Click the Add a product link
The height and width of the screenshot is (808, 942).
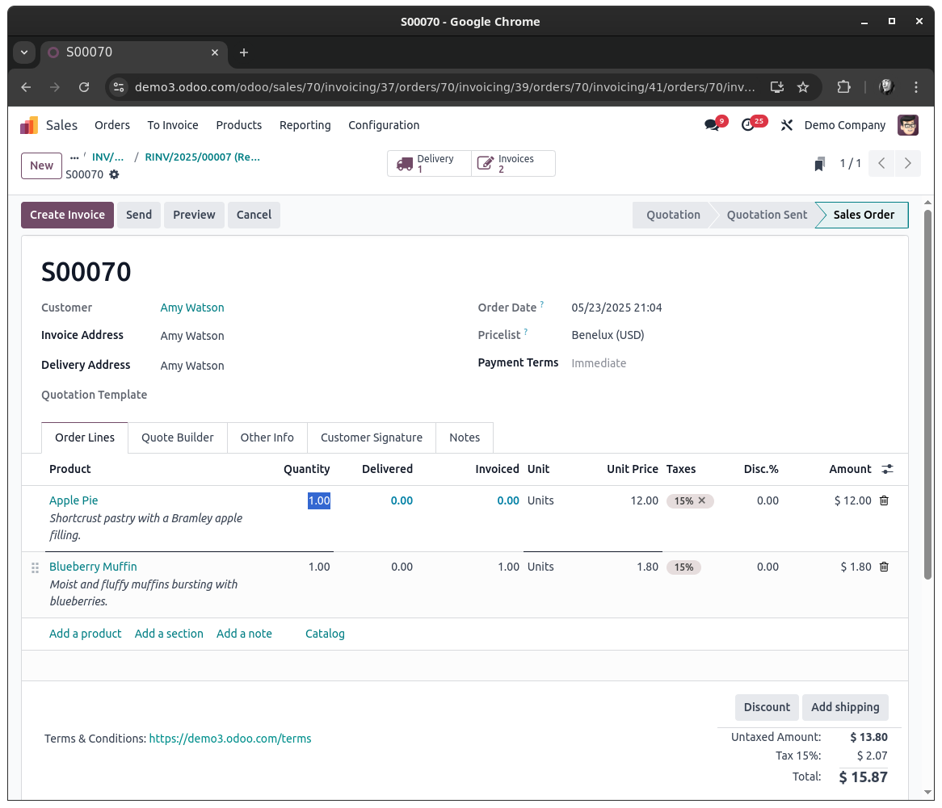[x=86, y=634]
